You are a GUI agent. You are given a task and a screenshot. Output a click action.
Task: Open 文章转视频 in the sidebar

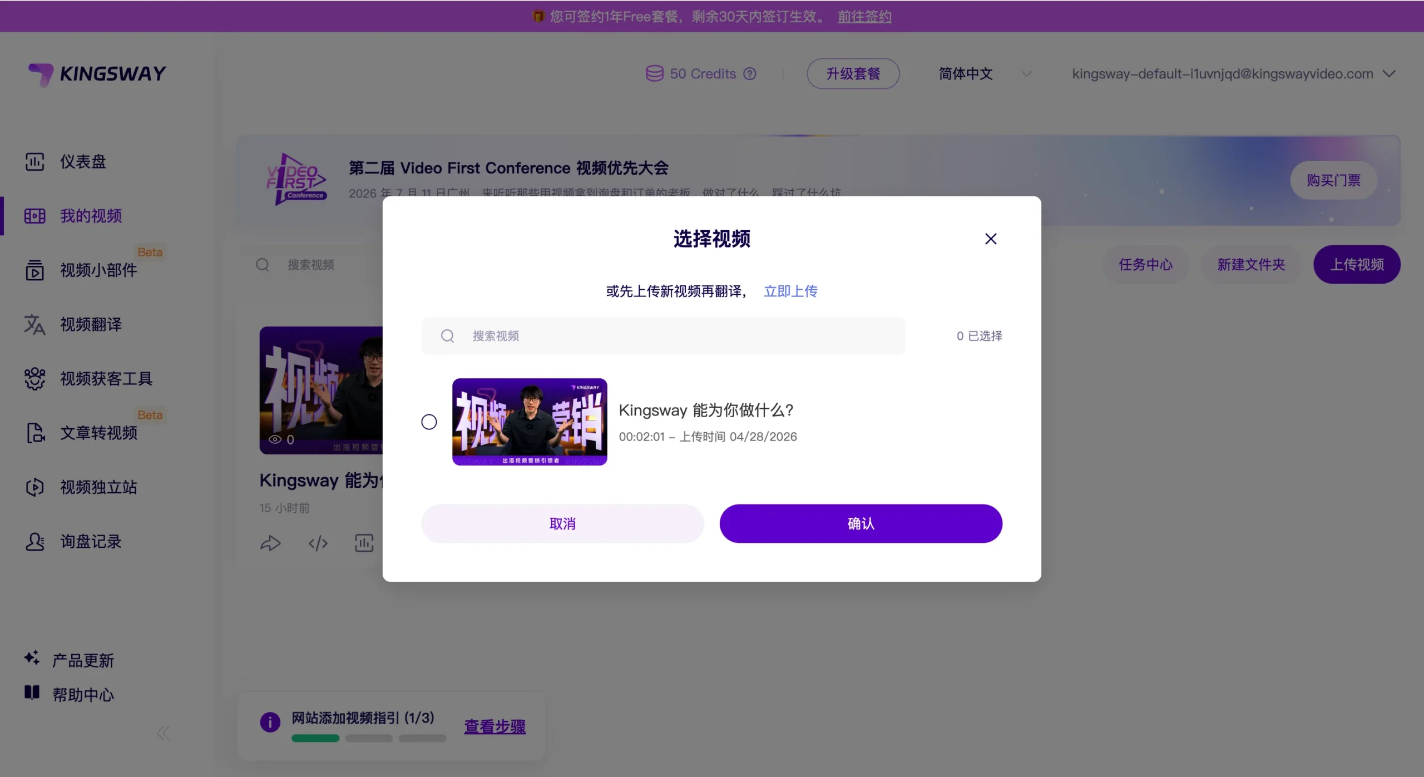98,433
